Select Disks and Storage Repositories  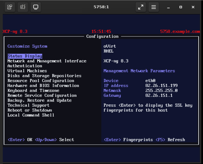pos(44,76)
